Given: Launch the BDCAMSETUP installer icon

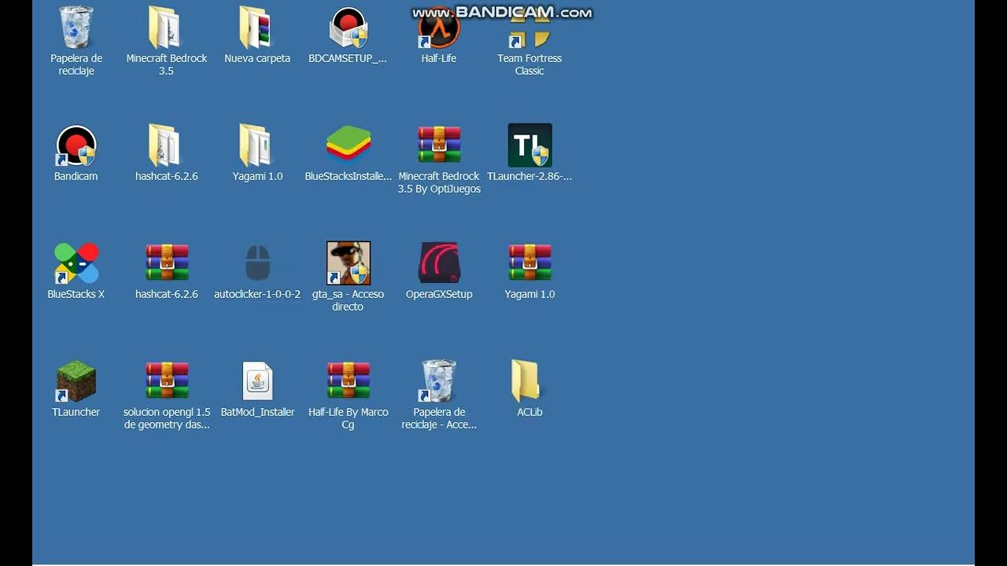Looking at the screenshot, I should (349, 28).
